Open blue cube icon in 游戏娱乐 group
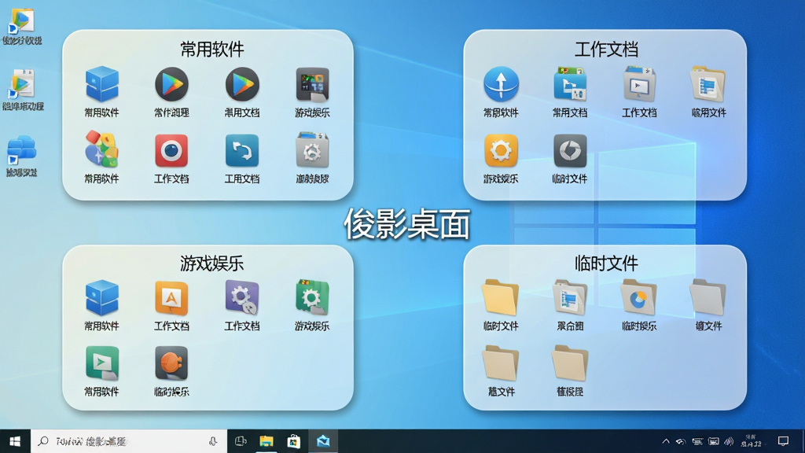The height and width of the screenshot is (453, 805). coord(101,298)
